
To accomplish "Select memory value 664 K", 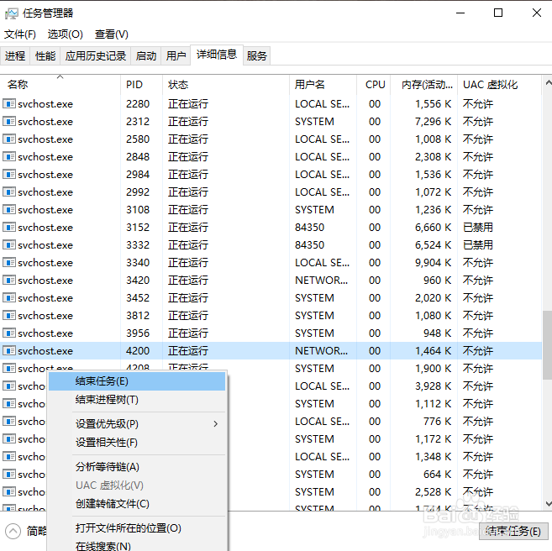I will pyautogui.click(x=437, y=474).
